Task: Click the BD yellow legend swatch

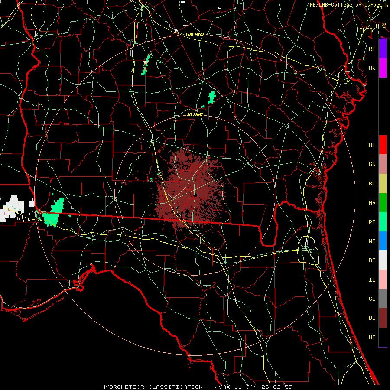Action: (x=383, y=184)
